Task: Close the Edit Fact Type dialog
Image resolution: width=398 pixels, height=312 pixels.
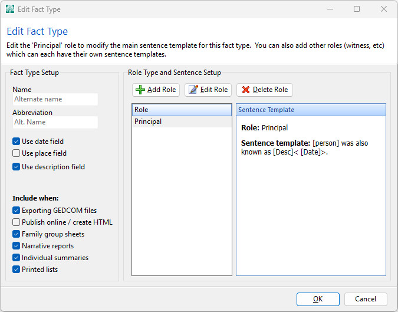Action: pyautogui.click(x=384, y=9)
